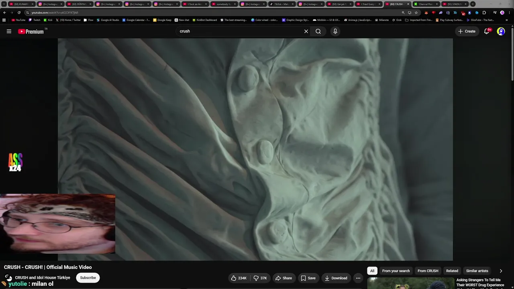The width and height of the screenshot is (514, 289).
Task: Bookmark this page with the star
Action: coord(416,12)
